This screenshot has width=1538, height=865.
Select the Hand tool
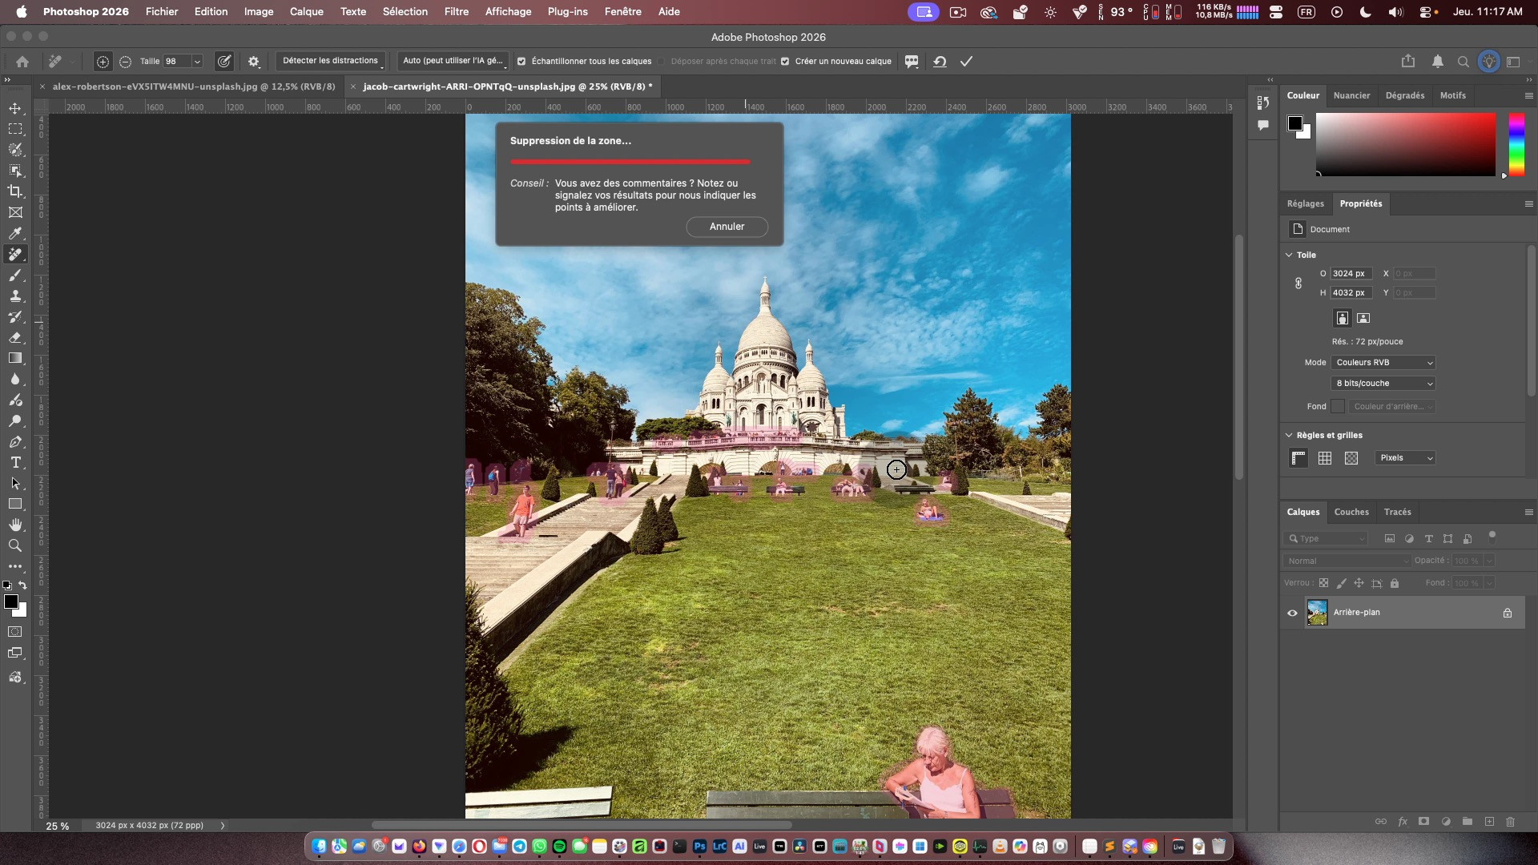[15, 525]
